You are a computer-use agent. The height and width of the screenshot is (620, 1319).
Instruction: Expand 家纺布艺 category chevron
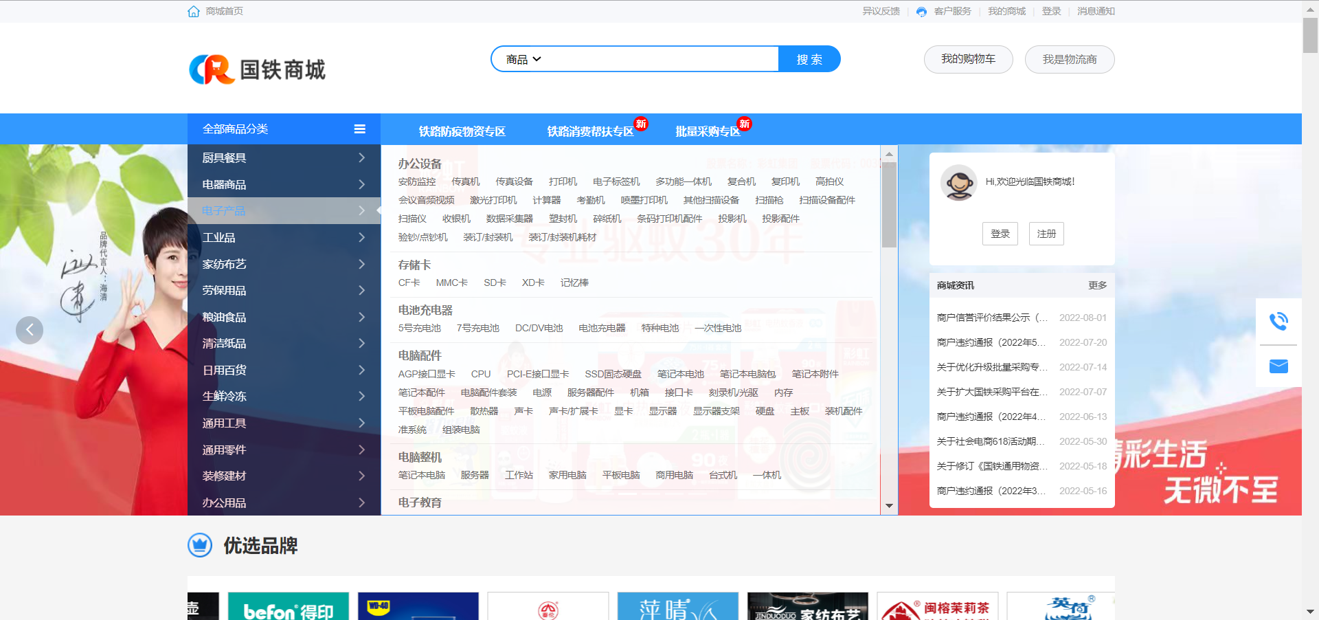(361, 264)
